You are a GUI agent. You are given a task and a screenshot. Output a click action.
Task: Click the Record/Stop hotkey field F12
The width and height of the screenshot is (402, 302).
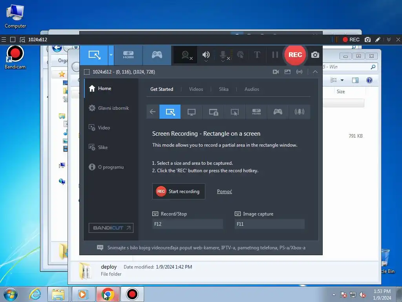pos(187,224)
